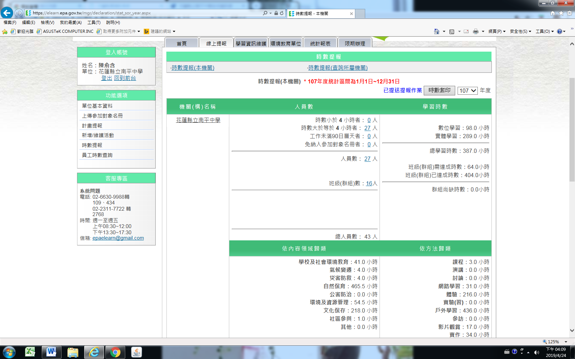Refresh the page with reload icon
The height and width of the screenshot is (359, 575).
click(282, 13)
